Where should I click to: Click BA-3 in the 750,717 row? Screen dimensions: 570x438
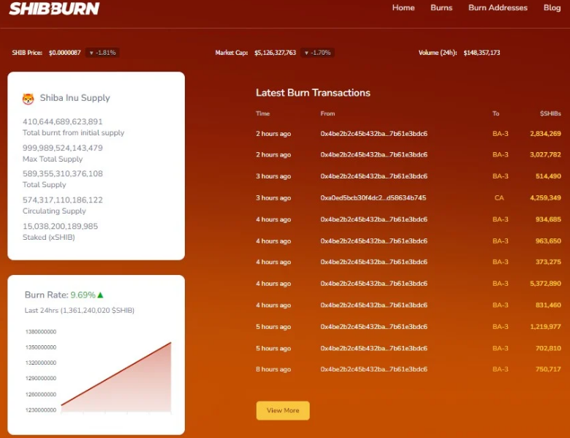click(500, 369)
